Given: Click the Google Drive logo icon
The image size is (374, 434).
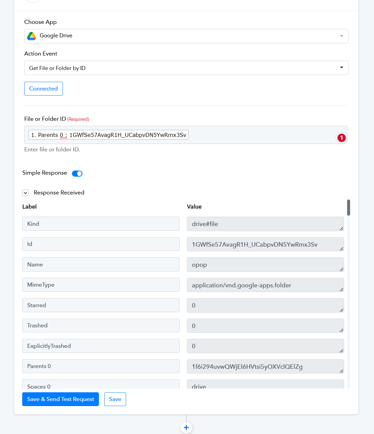Looking at the screenshot, I should point(32,36).
